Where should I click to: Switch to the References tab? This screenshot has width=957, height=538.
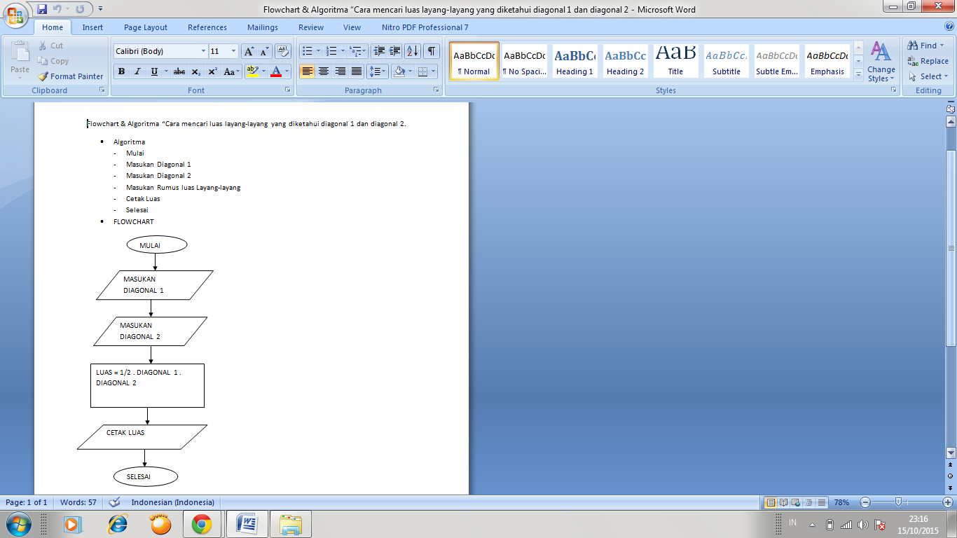[x=207, y=27]
